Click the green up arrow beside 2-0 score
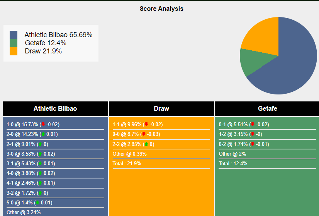This screenshot has width=319, height=216. 43,134
